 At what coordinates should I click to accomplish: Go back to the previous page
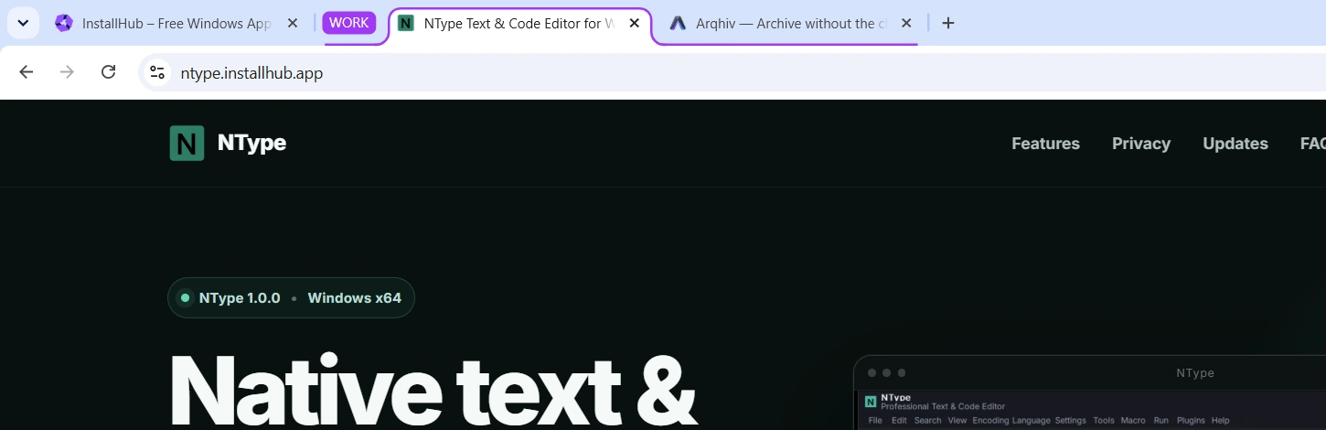click(x=26, y=72)
